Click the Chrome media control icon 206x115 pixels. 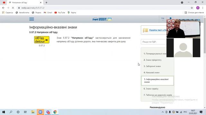point(182,3)
